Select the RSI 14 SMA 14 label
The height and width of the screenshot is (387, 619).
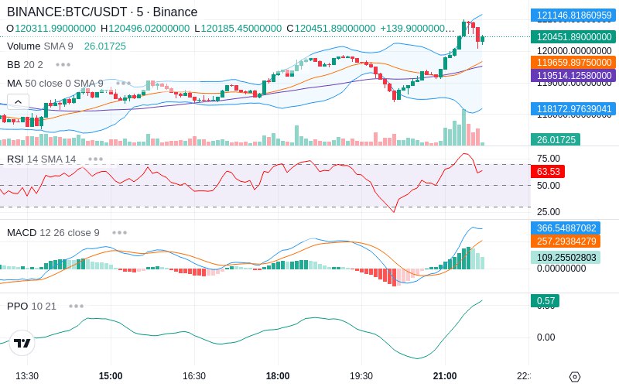click(x=42, y=159)
